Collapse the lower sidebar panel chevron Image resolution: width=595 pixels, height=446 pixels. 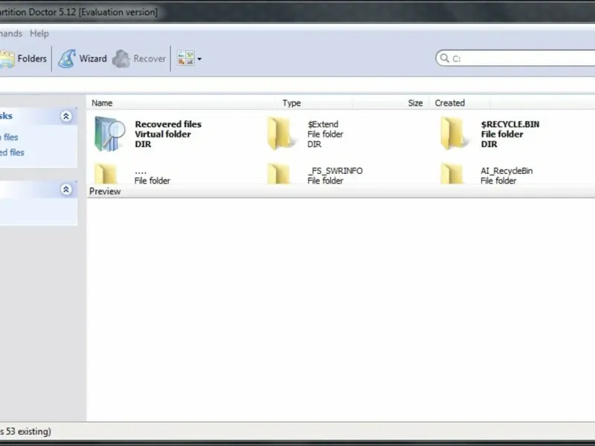[66, 190]
